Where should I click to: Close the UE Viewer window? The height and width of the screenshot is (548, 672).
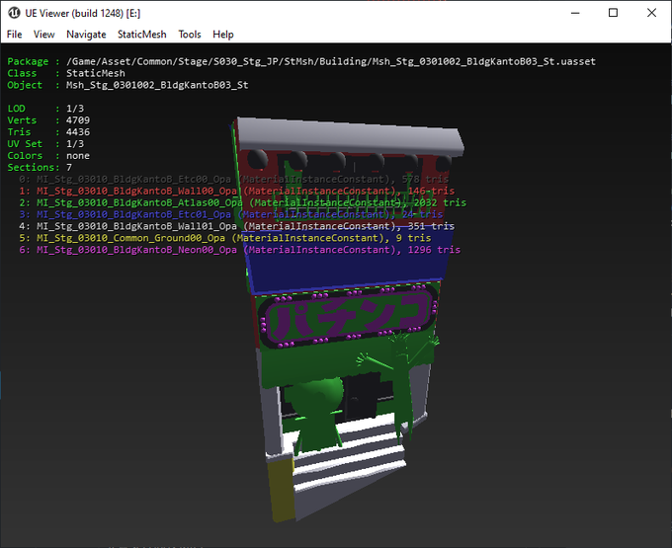point(650,13)
